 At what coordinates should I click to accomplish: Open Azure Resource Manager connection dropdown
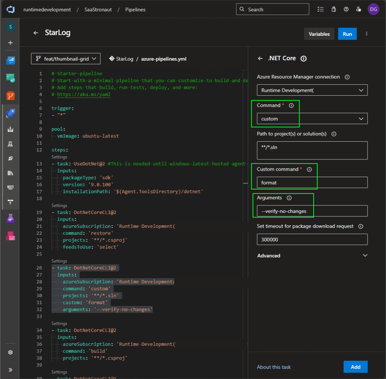pyautogui.click(x=312, y=90)
